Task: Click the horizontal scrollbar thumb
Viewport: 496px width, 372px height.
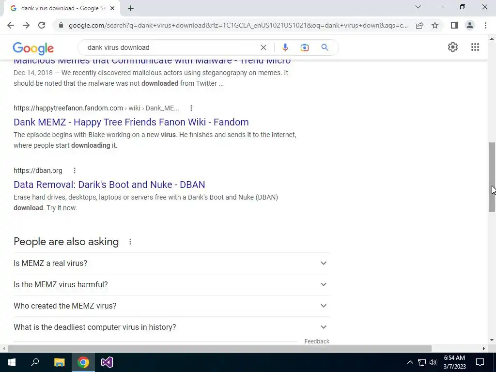Action: pos(220,348)
